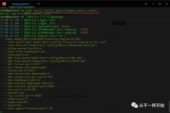The width and height of the screenshot is (170, 113).
Task: Click the Engine start sh: [ line
Action: (x=33, y=36)
